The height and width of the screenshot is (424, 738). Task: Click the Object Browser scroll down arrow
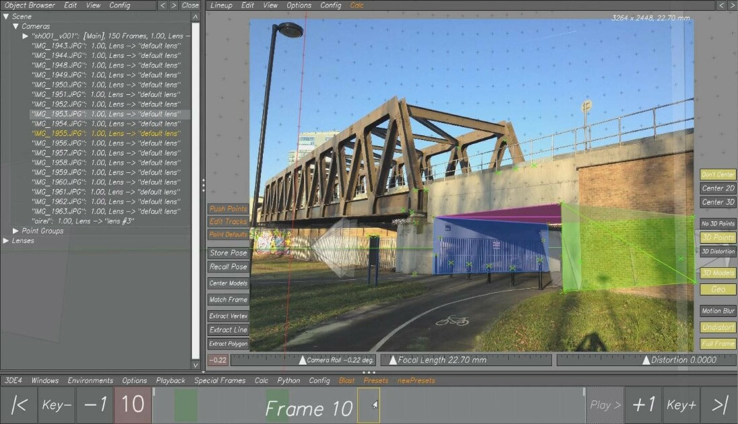coord(195,365)
